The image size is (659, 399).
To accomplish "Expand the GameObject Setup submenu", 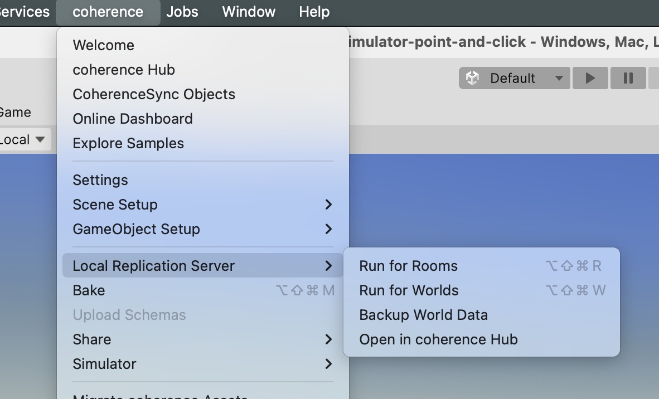I will [x=203, y=229].
